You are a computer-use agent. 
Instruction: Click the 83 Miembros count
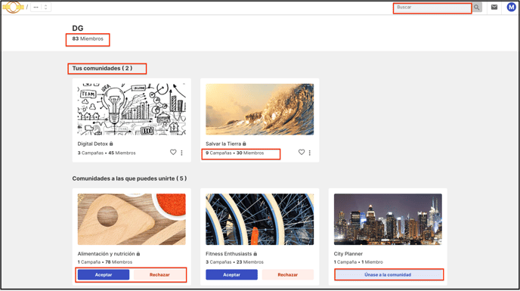(x=88, y=39)
